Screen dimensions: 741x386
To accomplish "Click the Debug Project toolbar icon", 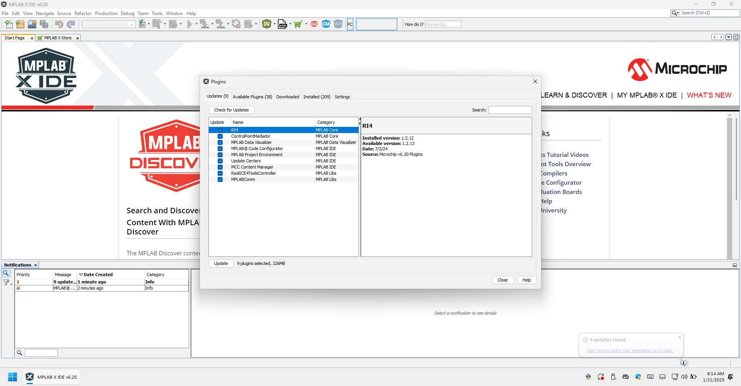I will click(249, 24).
